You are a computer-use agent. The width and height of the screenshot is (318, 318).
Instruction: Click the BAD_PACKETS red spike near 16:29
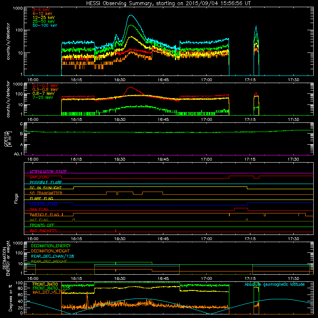click(116, 231)
